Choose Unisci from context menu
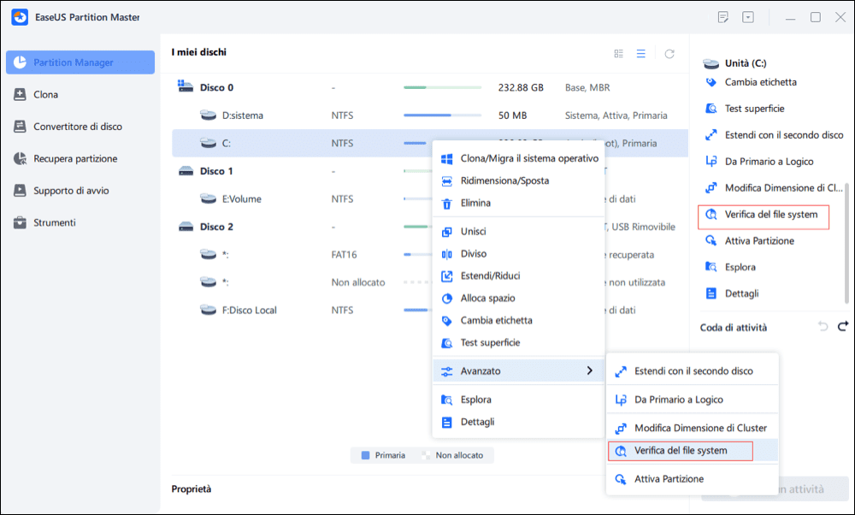This screenshot has height=515, width=855. (x=519, y=231)
